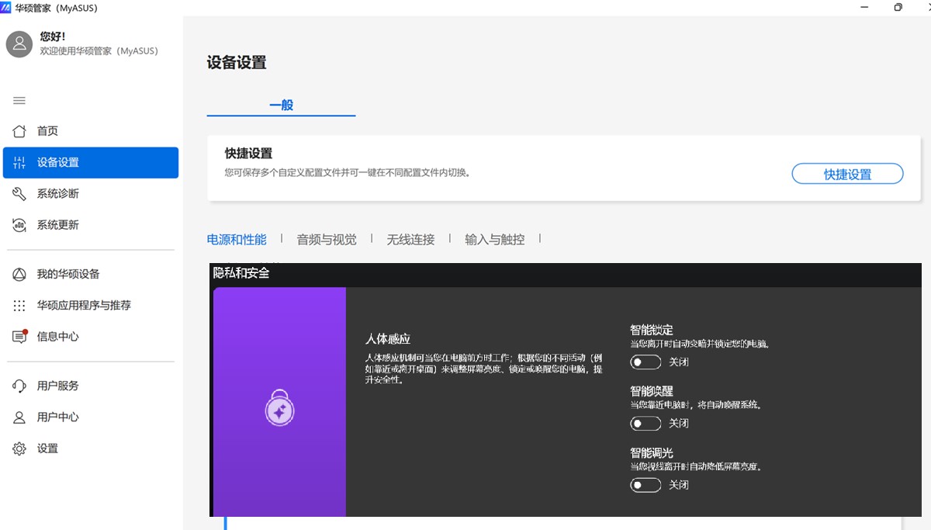
Task: Click the 系统诊断 wrench icon
Action: pos(19,193)
